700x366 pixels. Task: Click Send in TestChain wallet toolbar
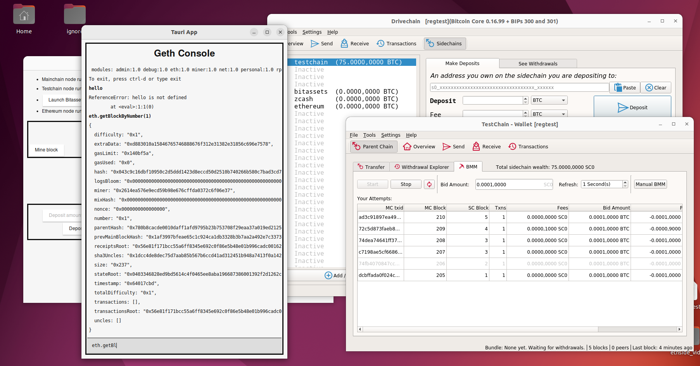453,146
